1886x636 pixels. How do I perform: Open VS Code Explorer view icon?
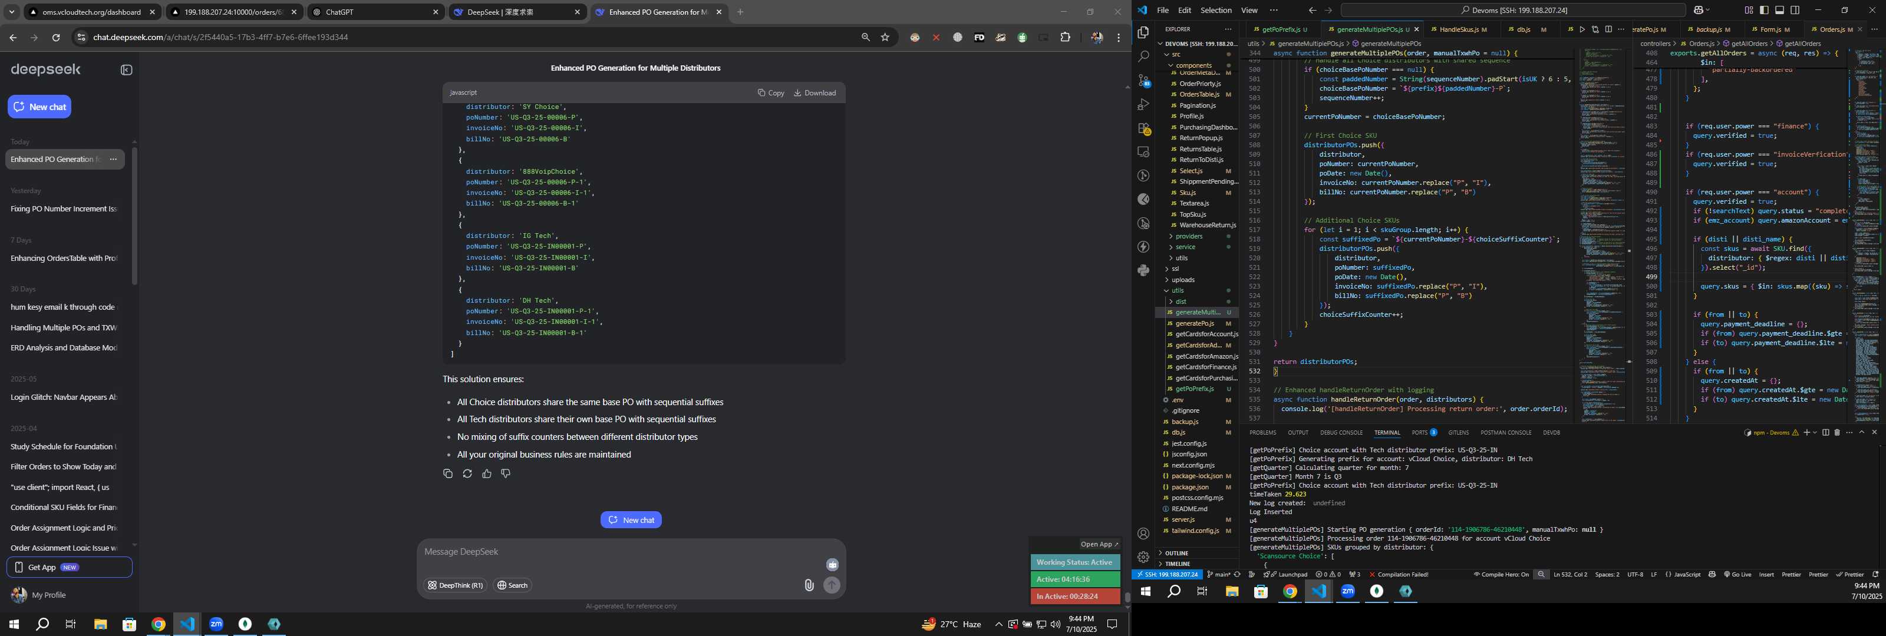tap(1143, 32)
